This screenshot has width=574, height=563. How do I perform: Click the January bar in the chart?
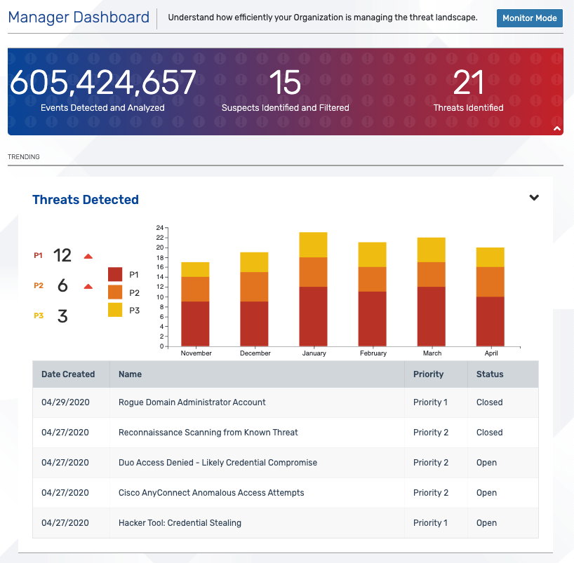(x=314, y=289)
